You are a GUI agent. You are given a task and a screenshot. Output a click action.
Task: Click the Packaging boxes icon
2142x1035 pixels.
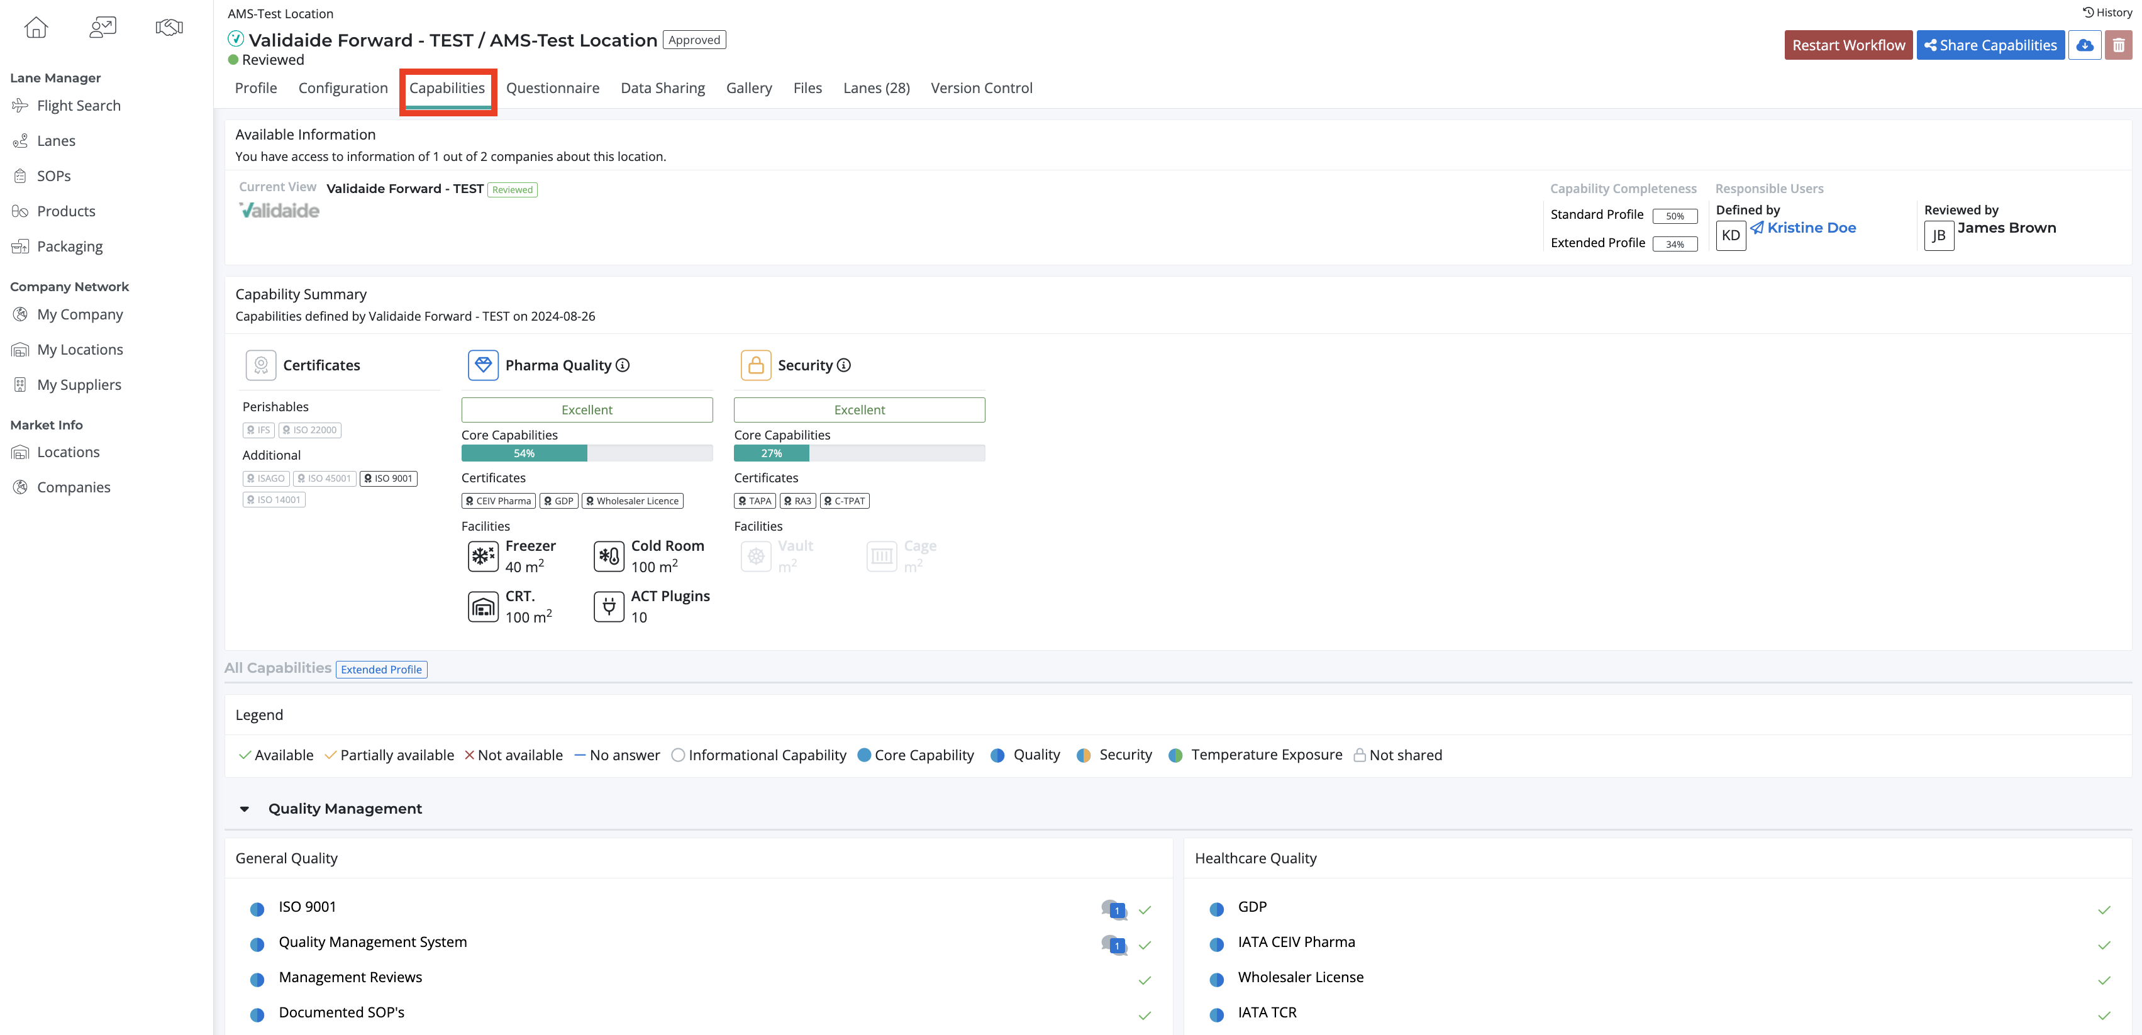click(x=20, y=247)
